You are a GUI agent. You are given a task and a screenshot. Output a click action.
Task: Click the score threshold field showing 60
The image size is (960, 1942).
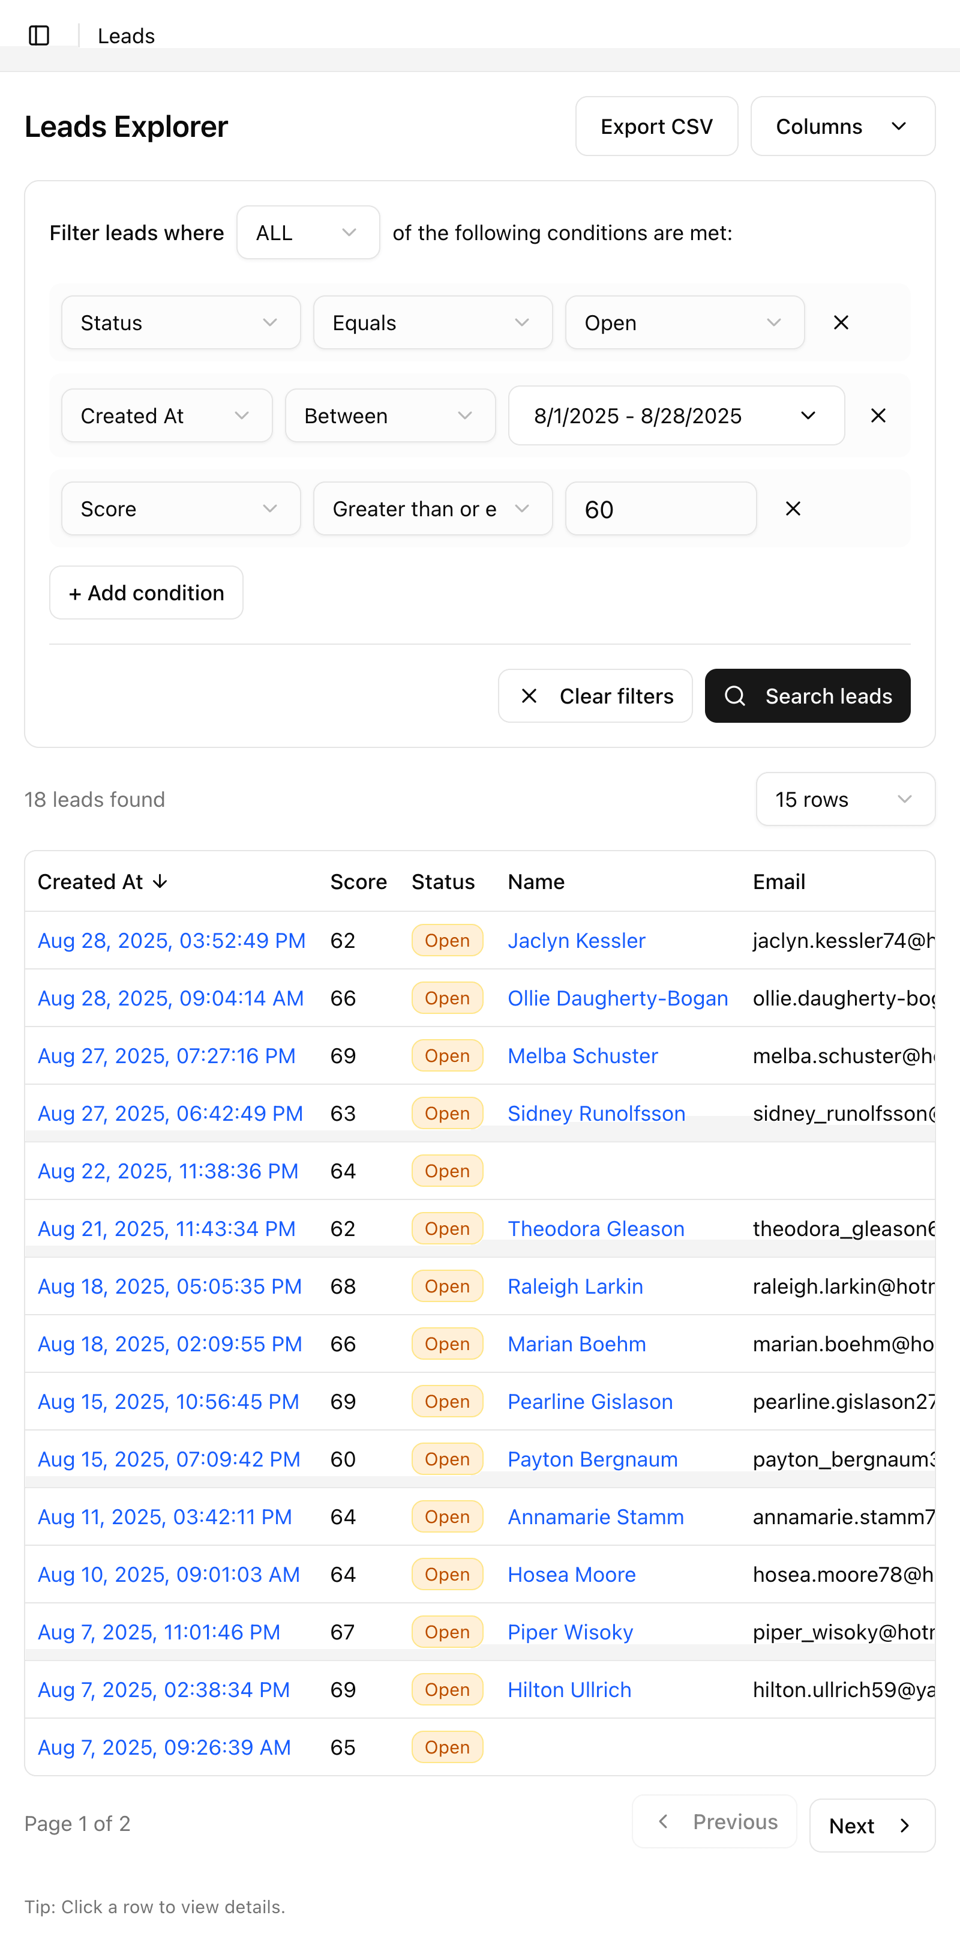point(660,509)
